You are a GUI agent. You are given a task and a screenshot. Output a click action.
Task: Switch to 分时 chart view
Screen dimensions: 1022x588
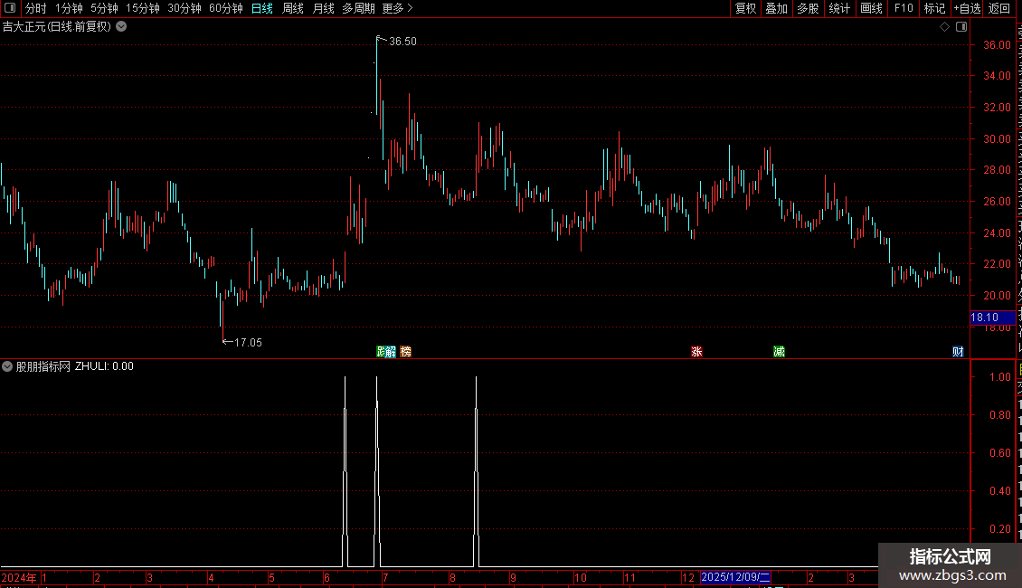tap(36, 8)
